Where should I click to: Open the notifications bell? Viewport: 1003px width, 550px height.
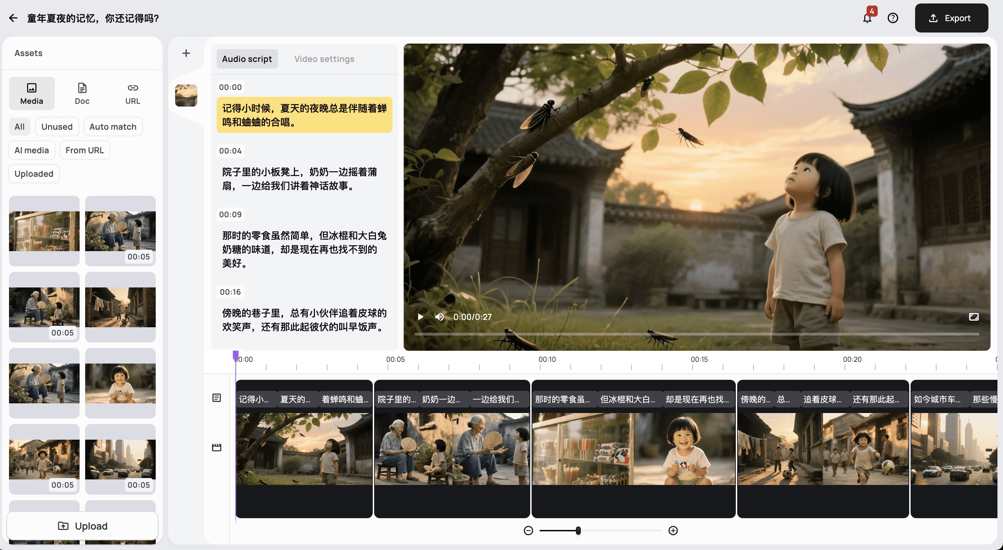[867, 18]
